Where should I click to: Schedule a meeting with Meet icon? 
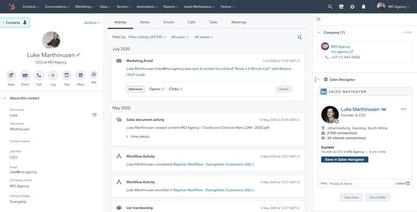tap(81, 76)
